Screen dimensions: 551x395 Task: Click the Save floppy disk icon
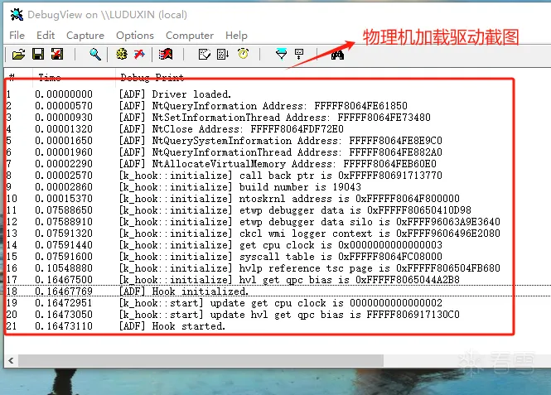pyautogui.click(x=38, y=54)
